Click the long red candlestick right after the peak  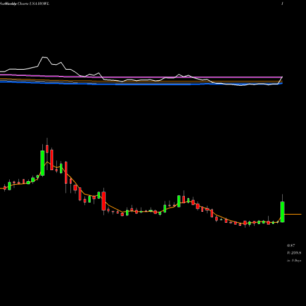(x=52, y=160)
